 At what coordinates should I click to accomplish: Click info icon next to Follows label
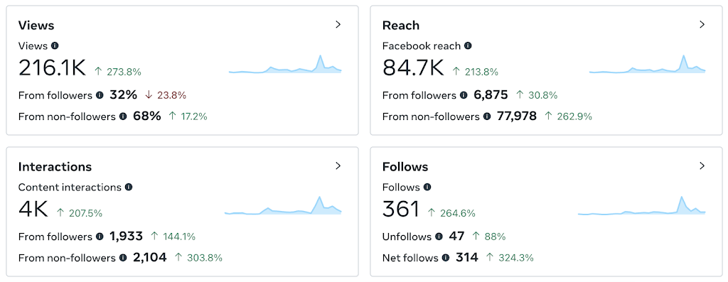[427, 188]
